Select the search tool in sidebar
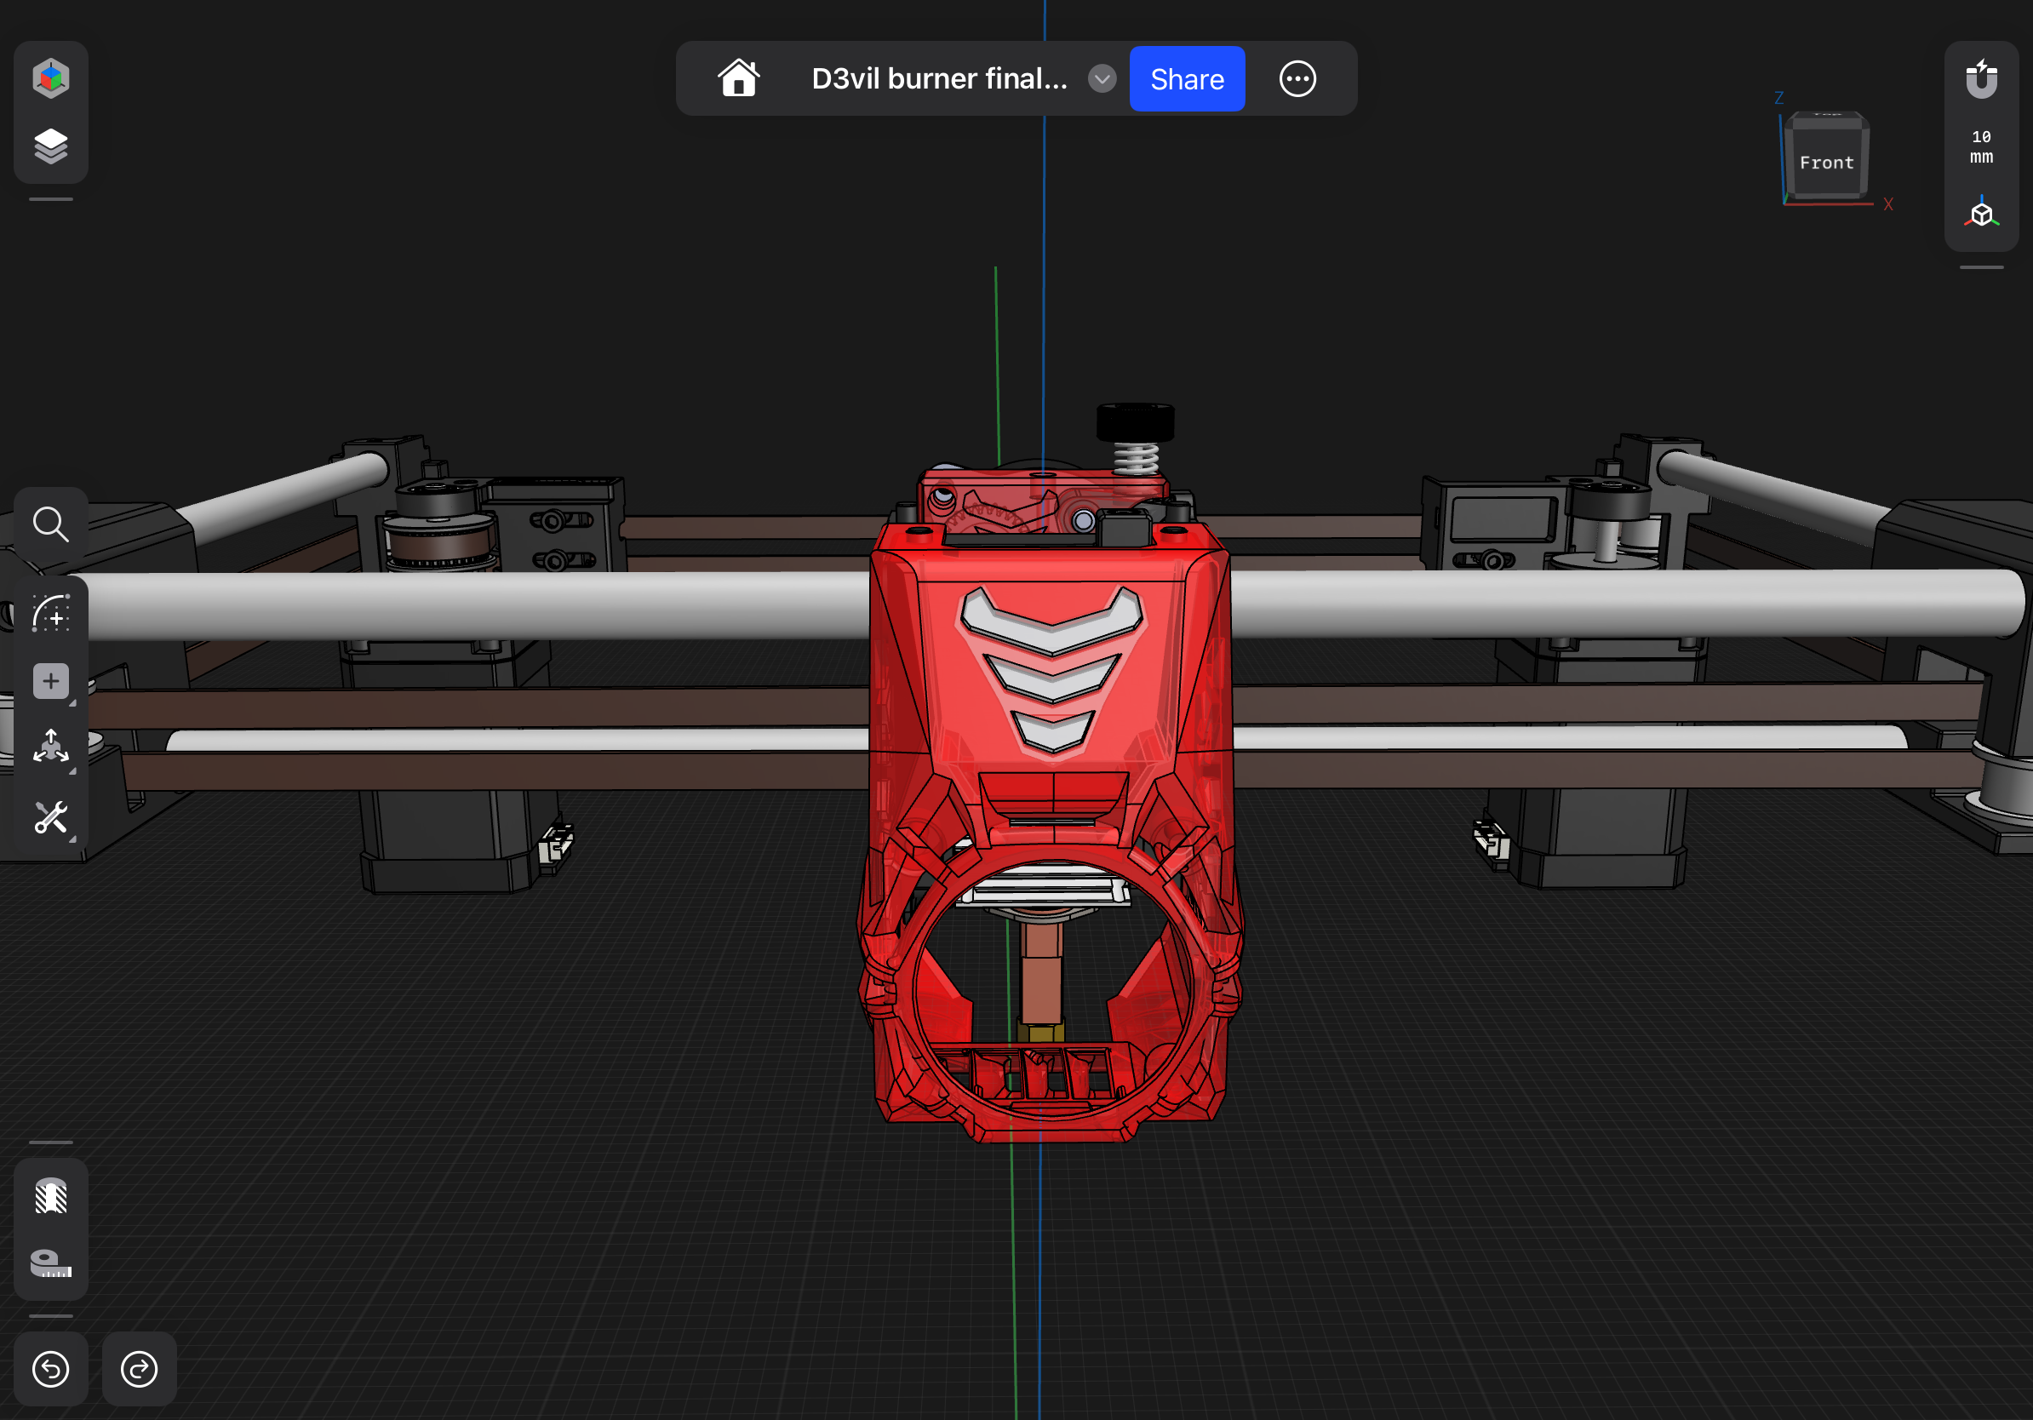Viewport: 2033px width, 1420px height. 51,524
